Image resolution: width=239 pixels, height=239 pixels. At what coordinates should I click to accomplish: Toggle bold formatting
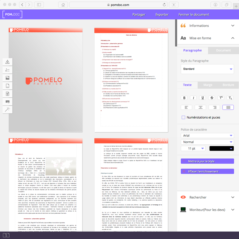pos(184,98)
